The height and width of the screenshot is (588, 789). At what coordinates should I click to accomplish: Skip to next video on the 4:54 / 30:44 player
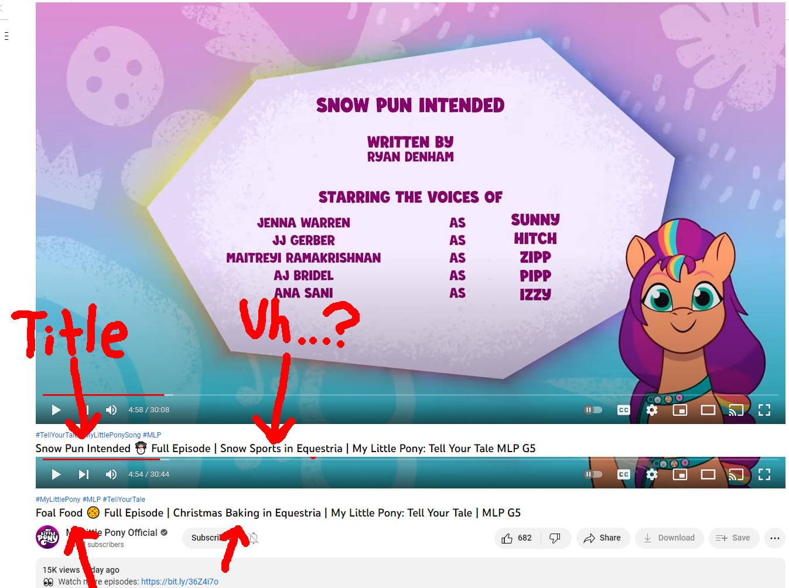click(x=84, y=474)
